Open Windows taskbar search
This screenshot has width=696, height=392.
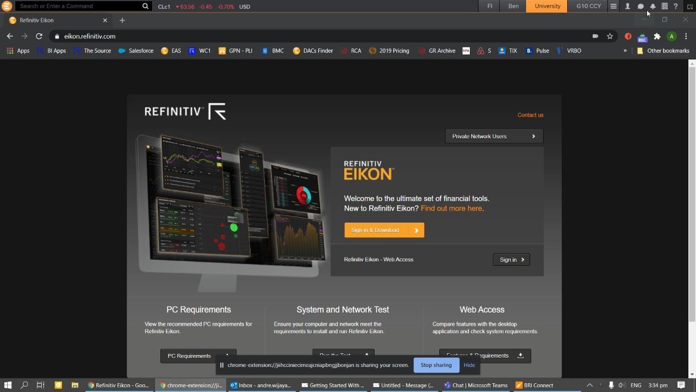click(24, 385)
